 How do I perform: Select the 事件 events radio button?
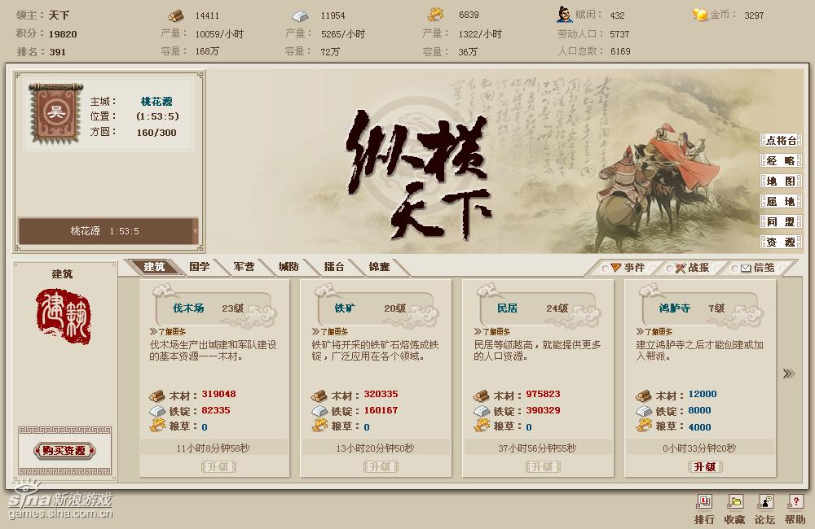coord(605,269)
